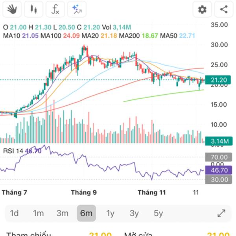This screenshot has width=236, height=236.
Task: Select the 6m timeframe
Action: 86,214
